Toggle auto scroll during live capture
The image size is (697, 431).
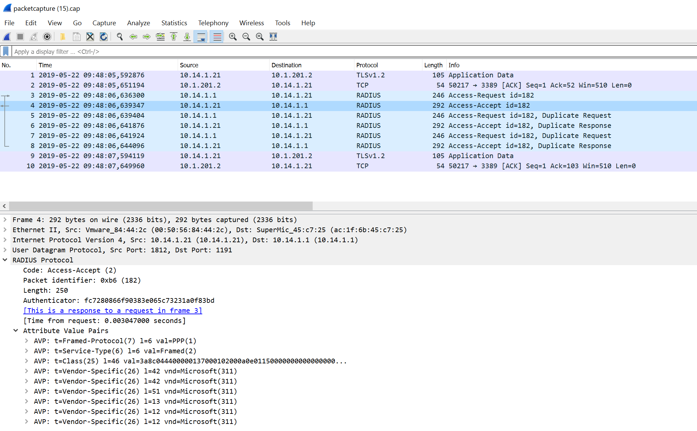[x=201, y=37]
